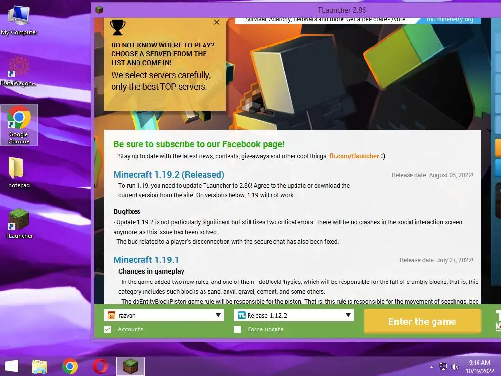
Task: Click 'Be sure to subscribe to our Facebook page!'
Action: coord(199,144)
